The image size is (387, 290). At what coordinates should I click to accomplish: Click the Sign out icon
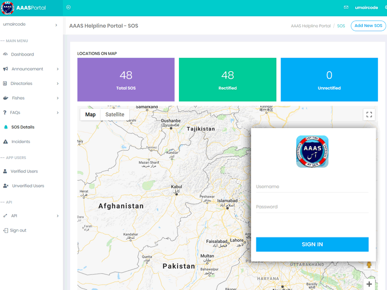[x=5, y=231]
